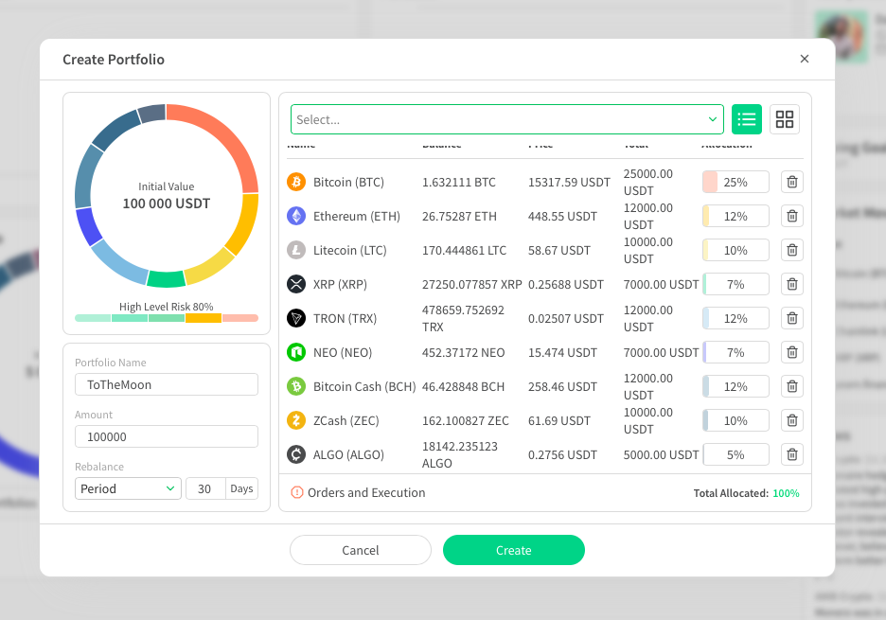
Task: Click the "258.46 USDT" price
Action: click(562, 386)
